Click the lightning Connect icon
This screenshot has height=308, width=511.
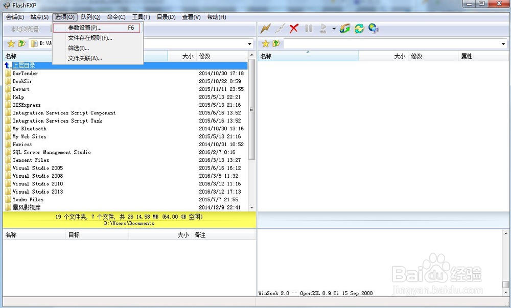point(265,29)
